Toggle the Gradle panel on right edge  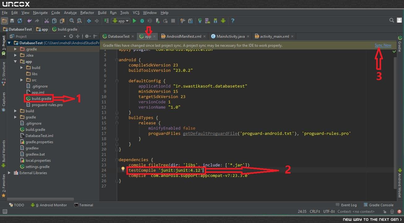point(399,44)
